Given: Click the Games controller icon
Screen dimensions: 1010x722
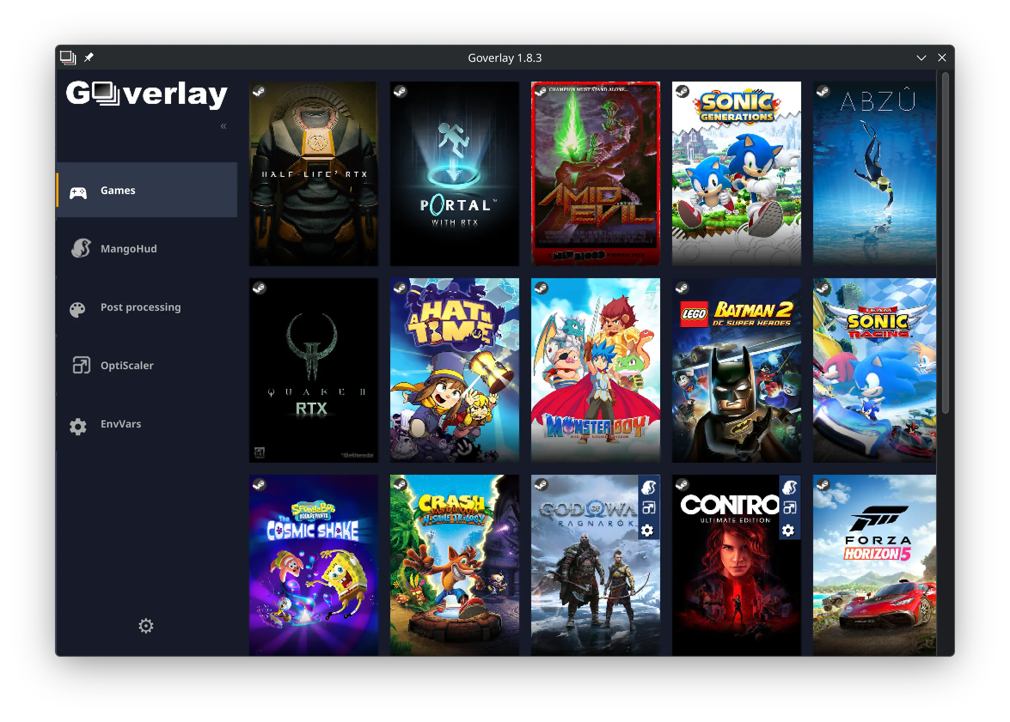Looking at the screenshot, I should [78, 193].
